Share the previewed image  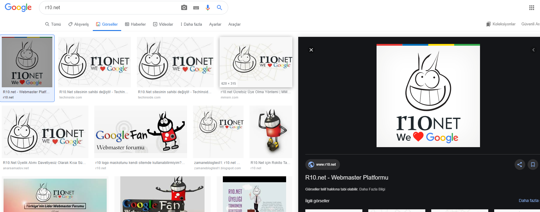520,165
